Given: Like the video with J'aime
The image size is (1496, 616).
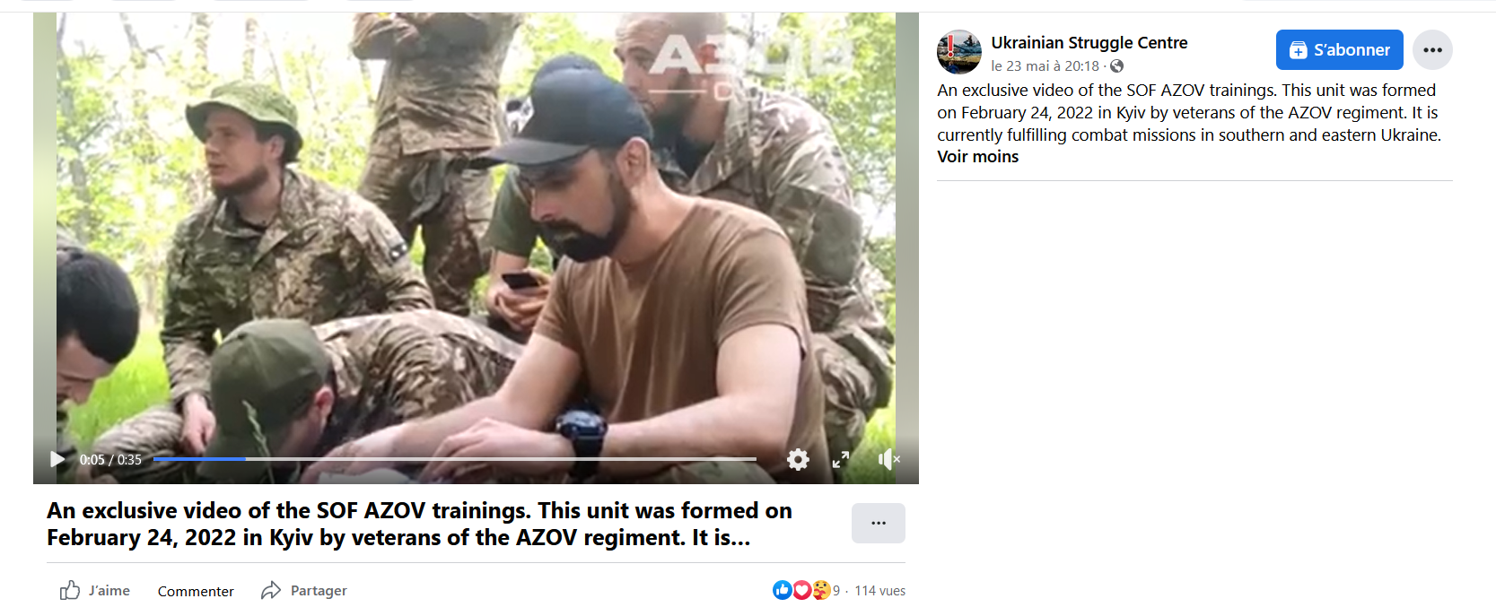Looking at the screenshot, I should [x=95, y=590].
